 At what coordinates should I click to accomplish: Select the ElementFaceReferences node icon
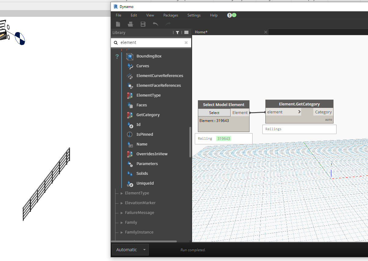click(130, 86)
